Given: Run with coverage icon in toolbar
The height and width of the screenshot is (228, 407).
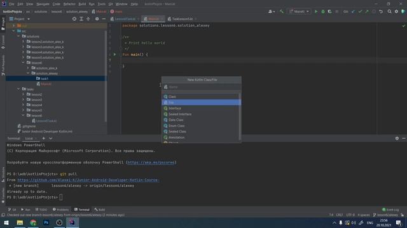Looking at the screenshot, I should coord(329,11).
